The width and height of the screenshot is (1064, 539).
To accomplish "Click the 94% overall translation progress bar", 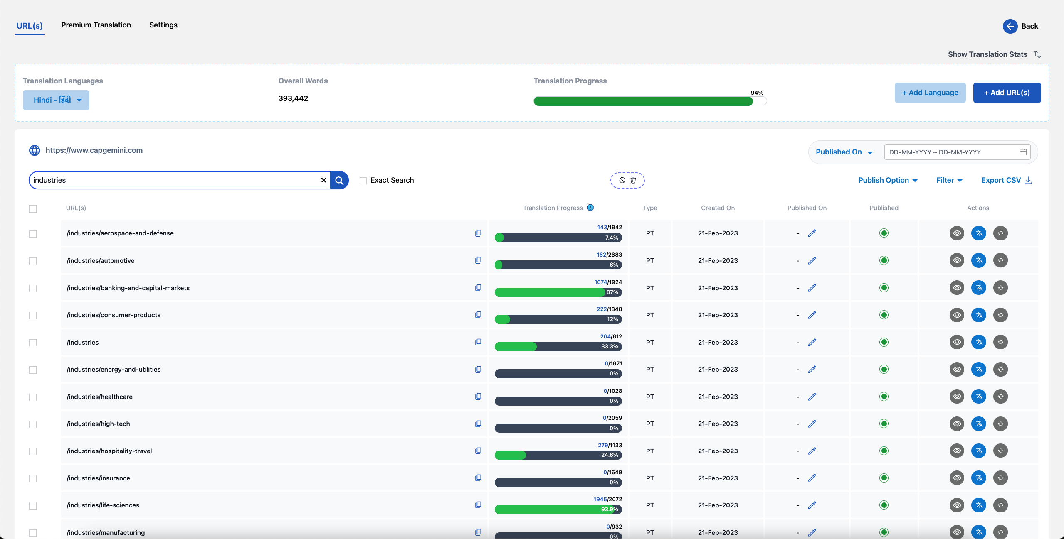I will 650,101.
